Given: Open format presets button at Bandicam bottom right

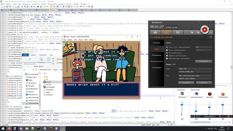Looking at the screenshot, I should coord(204,83).
